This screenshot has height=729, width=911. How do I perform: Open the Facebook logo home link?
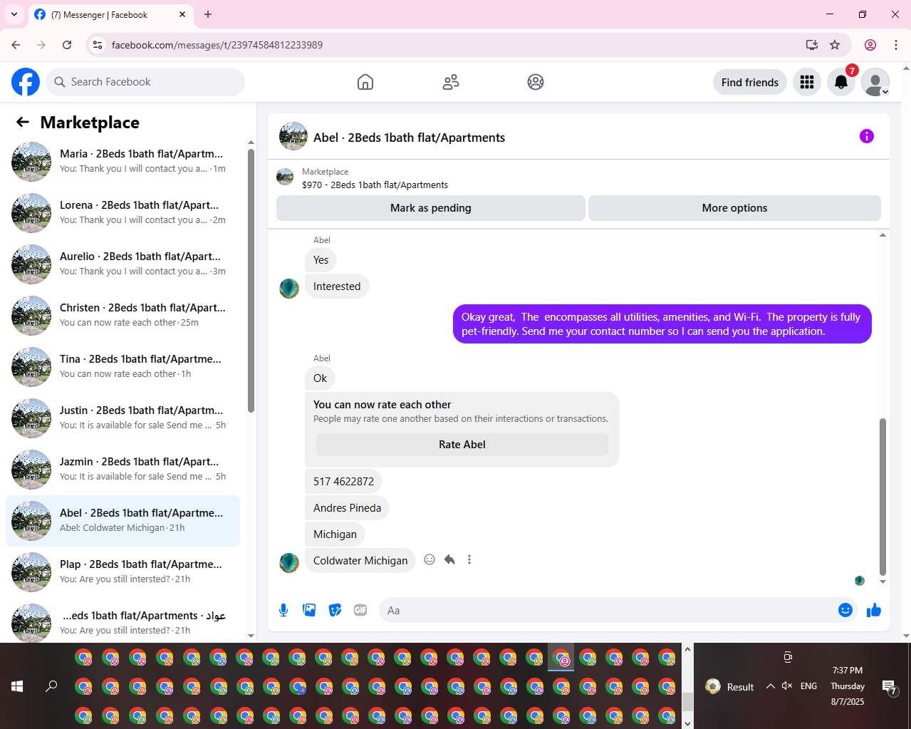(26, 82)
